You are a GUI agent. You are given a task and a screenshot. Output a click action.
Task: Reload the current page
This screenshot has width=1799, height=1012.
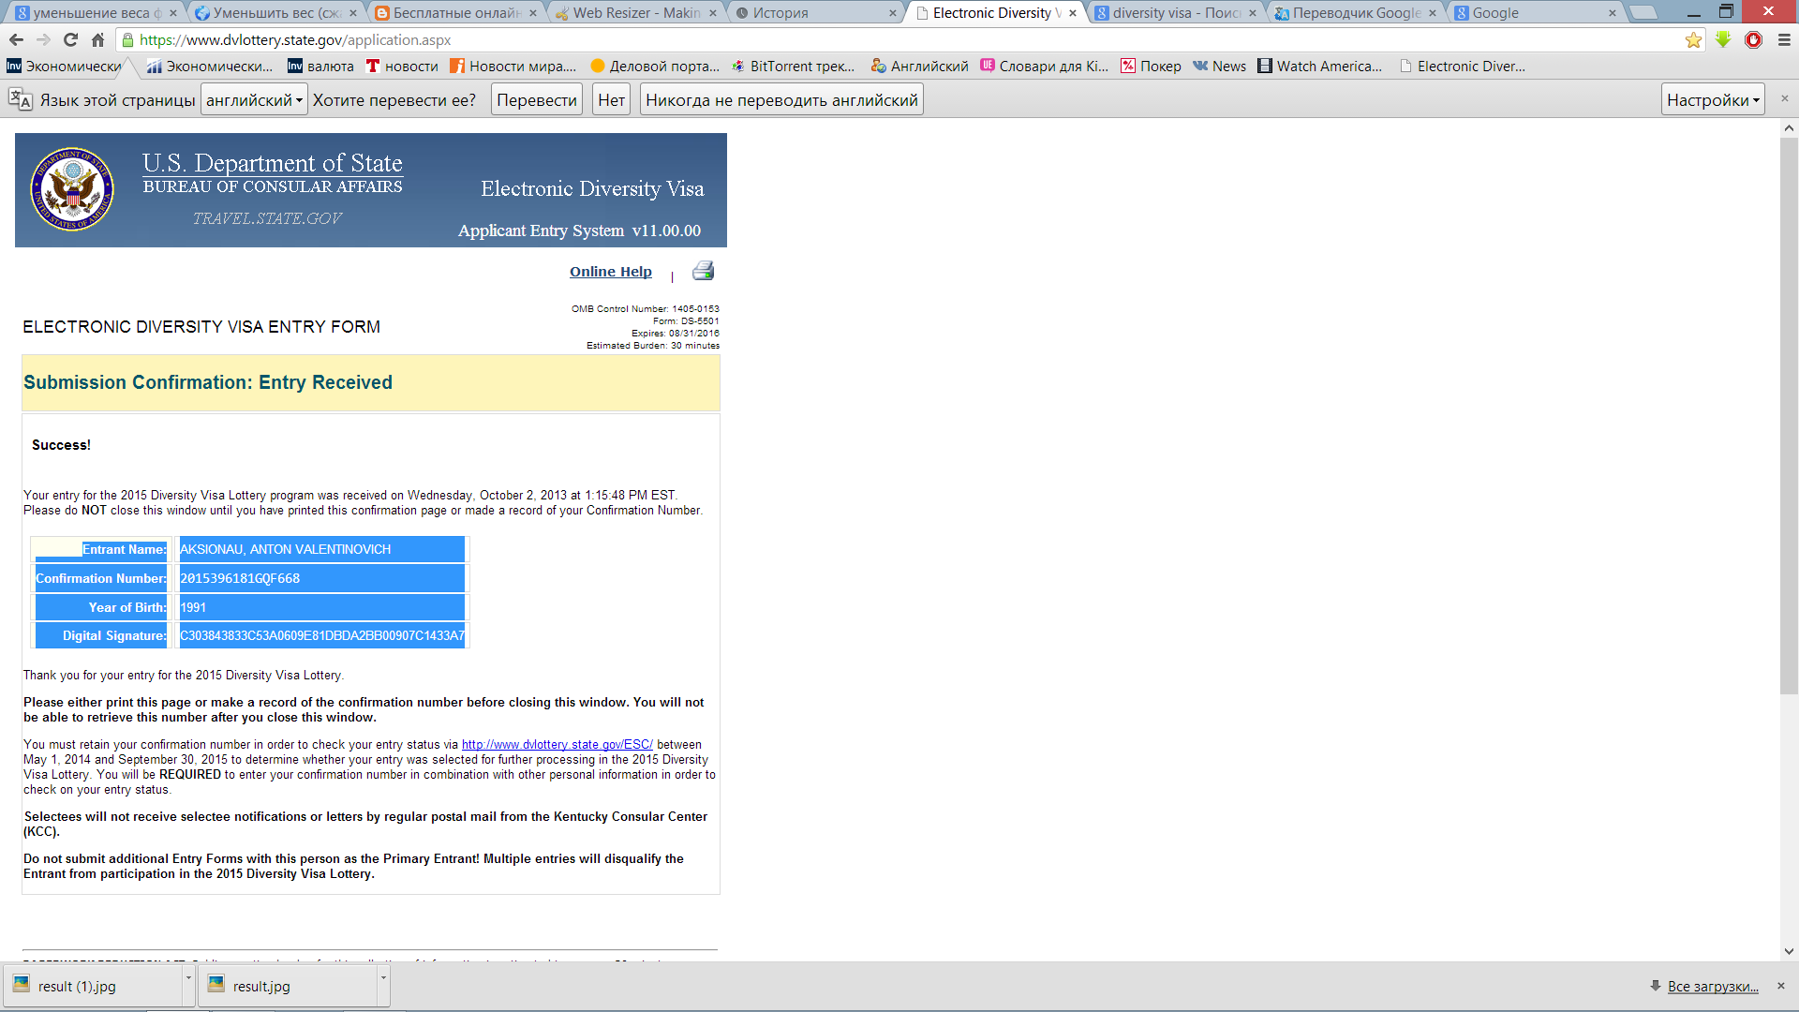point(70,40)
